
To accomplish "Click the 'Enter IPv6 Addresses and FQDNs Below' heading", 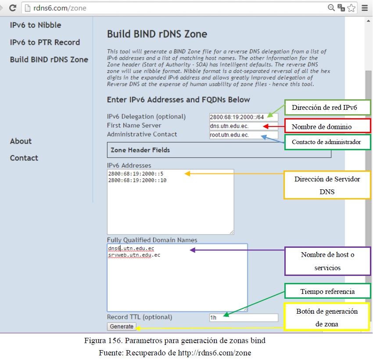I will click(179, 100).
